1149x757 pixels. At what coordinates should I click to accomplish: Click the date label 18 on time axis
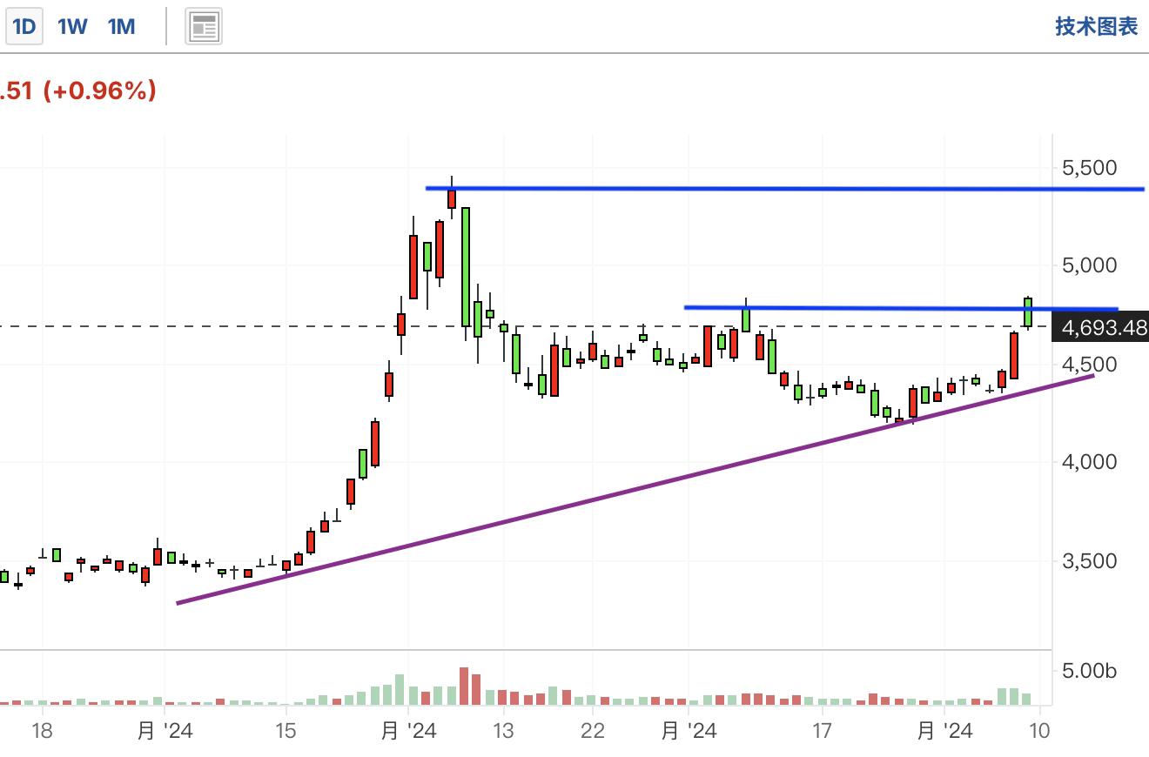click(42, 731)
